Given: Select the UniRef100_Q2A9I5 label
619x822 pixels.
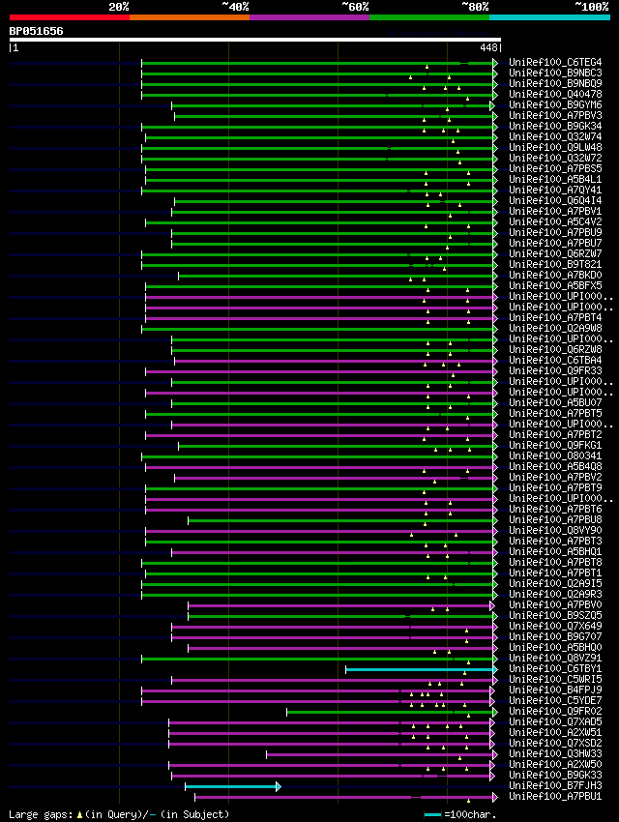Looking at the screenshot, I should click(555, 583).
